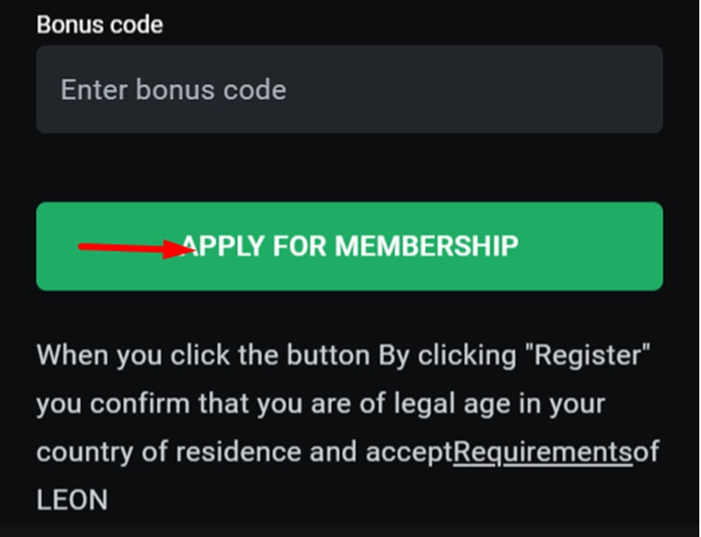Select the Bonus code field label

(100, 24)
